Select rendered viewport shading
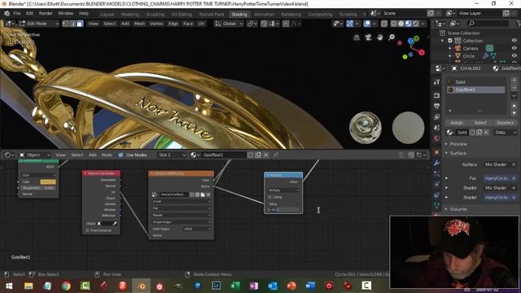 pos(416,24)
